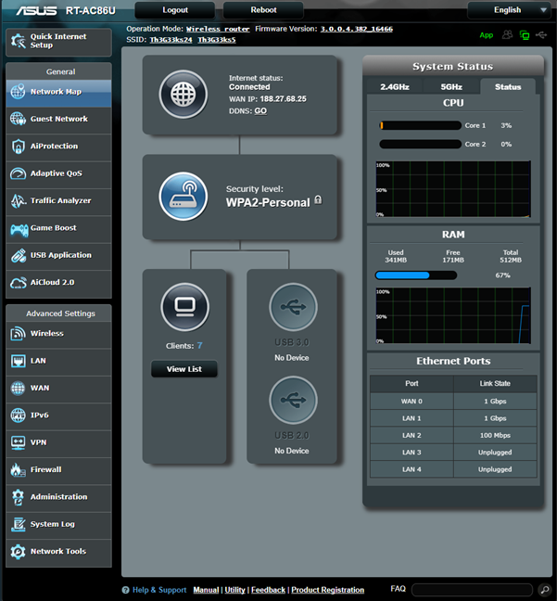Click the LAN 3 Unplugged link state
This screenshot has width=557, height=601.
click(495, 453)
